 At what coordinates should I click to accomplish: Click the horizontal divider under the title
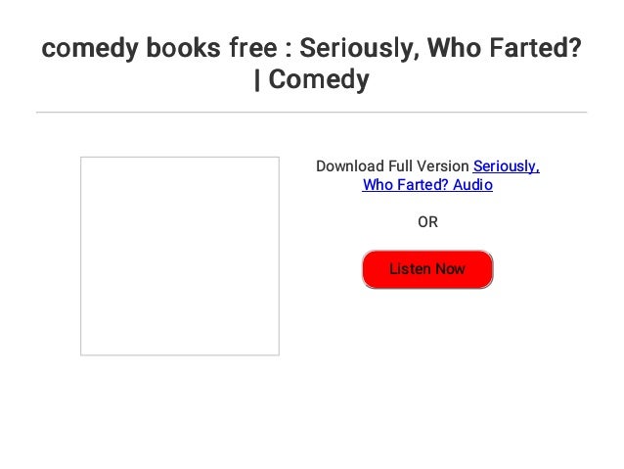click(312, 113)
